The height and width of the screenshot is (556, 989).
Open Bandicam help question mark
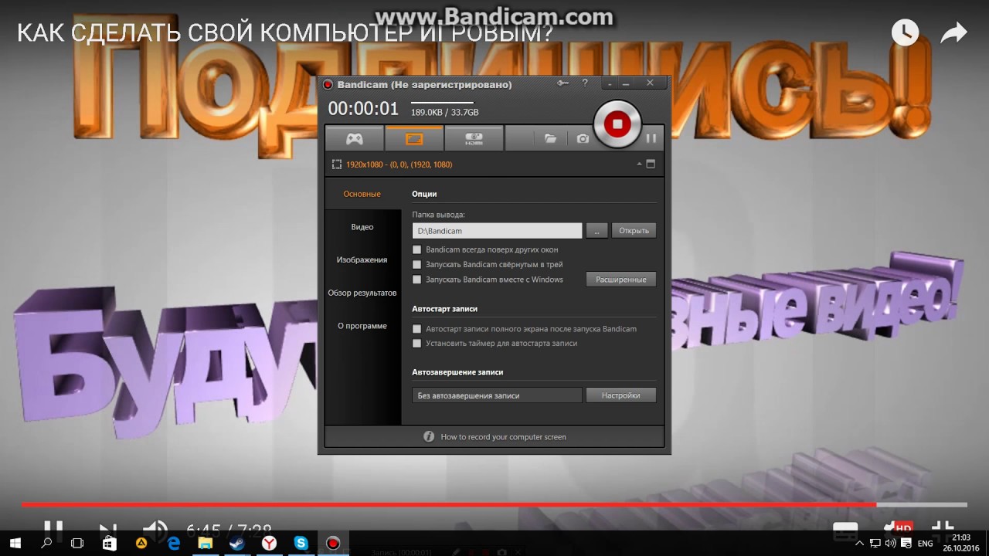pos(585,83)
